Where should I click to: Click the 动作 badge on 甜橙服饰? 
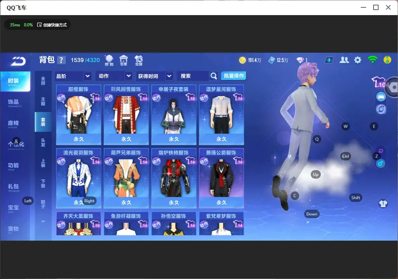(61, 98)
